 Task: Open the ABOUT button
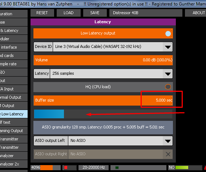tap(195, 13)
